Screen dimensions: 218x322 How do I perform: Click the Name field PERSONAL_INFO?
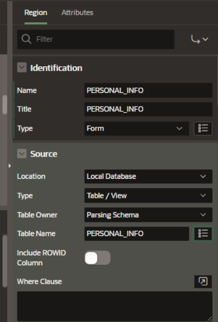[148, 90]
